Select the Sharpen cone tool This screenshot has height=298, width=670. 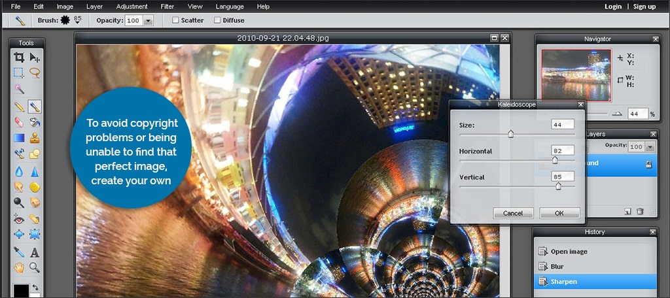click(x=35, y=172)
